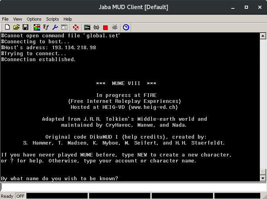Screen dimensions: 267x199
Task: Click the 'MUME VIII' title text
Action: (126, 83)
